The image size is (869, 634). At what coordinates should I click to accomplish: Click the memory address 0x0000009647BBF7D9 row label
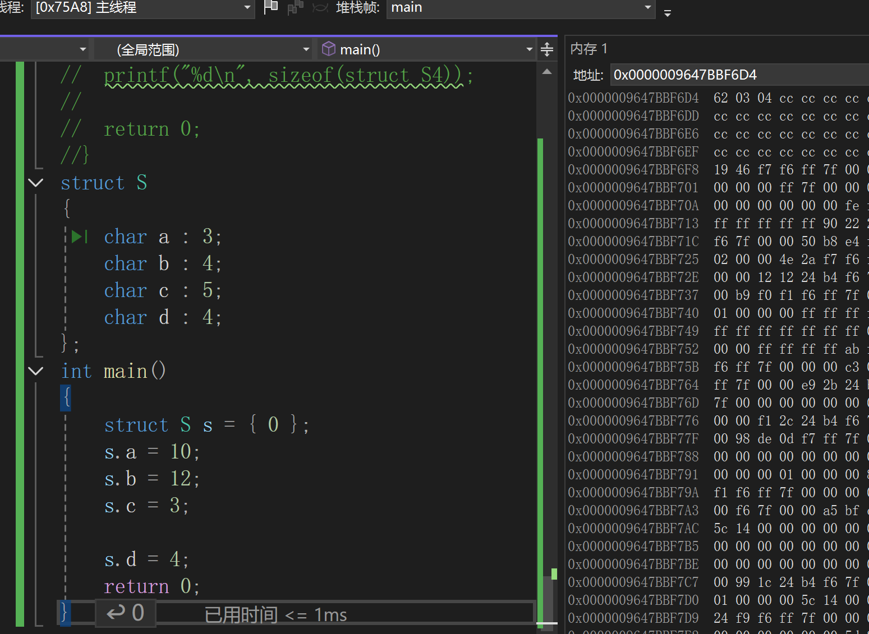point(633,618)
